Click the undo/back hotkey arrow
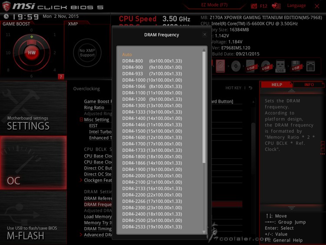 pyautogui.click(x=250, y=88)
